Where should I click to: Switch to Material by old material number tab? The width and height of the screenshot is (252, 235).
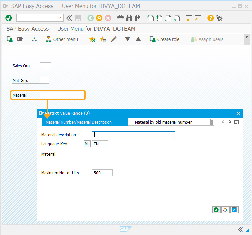click(x=169, y=122)
